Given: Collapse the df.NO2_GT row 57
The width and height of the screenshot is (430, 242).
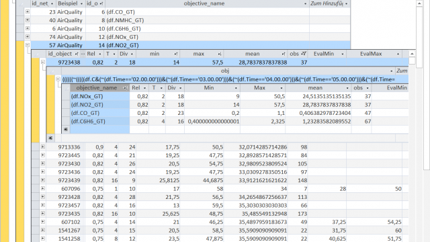Looking at the screenshot, I should click(28, 45).
